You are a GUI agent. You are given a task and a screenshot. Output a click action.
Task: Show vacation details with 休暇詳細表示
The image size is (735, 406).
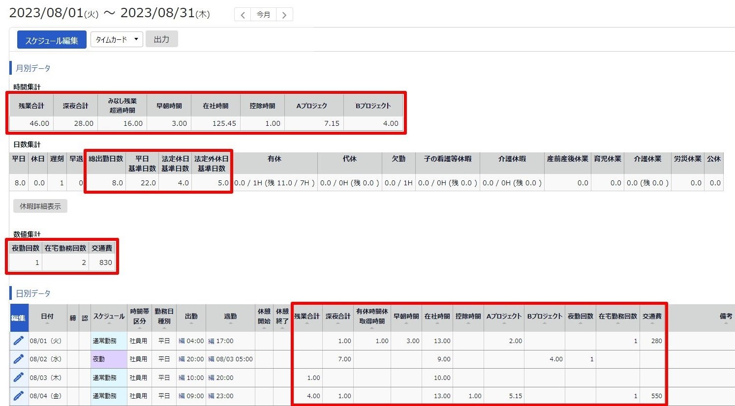pyautogui.click(x=40, y=206)
